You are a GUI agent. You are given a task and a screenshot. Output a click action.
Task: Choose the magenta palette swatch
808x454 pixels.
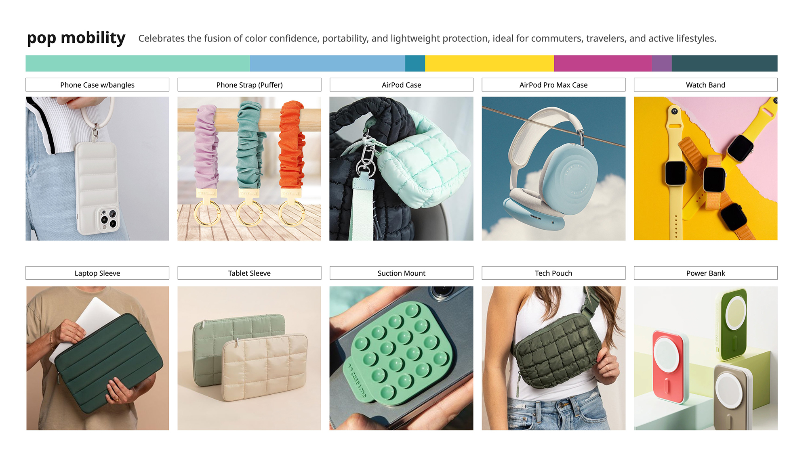[603, 63]
